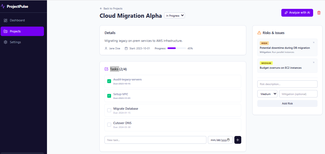Click the Mitigation: Run parallel instances text
This screenshot has width=325, height=154.
click(277, 52)
